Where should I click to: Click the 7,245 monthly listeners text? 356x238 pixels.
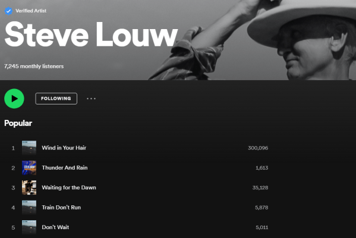click(34, 66)
